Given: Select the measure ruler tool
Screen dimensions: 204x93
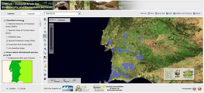Looking at the screenshot, I should (x=45, y=70).
